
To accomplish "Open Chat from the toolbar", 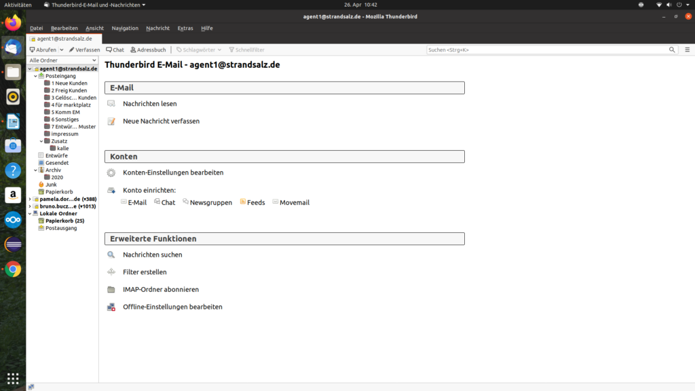I will (x=115, y=50).
